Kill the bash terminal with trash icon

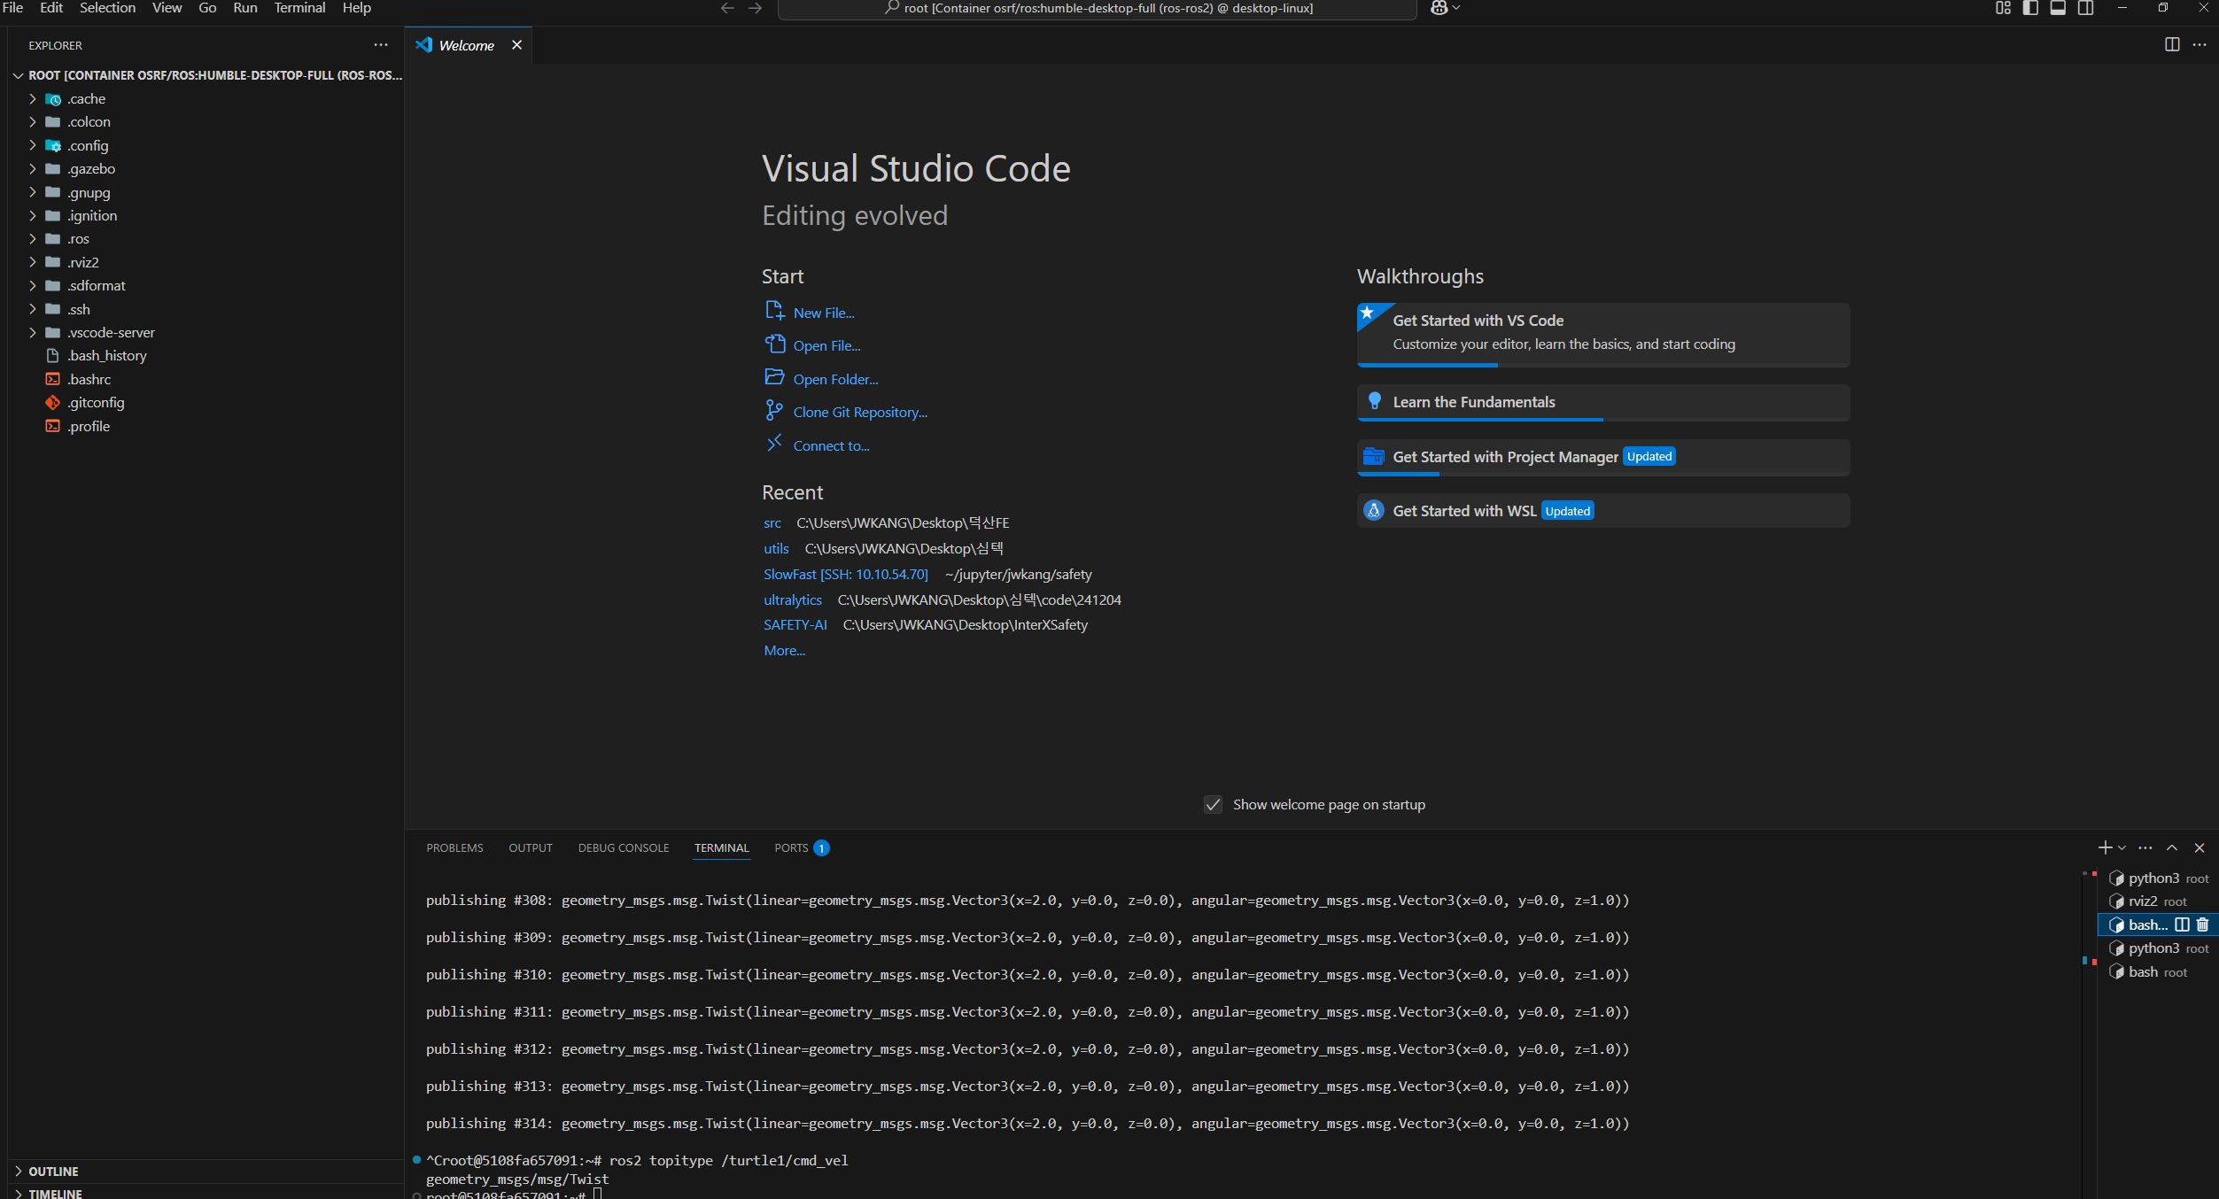point(2202,924)
